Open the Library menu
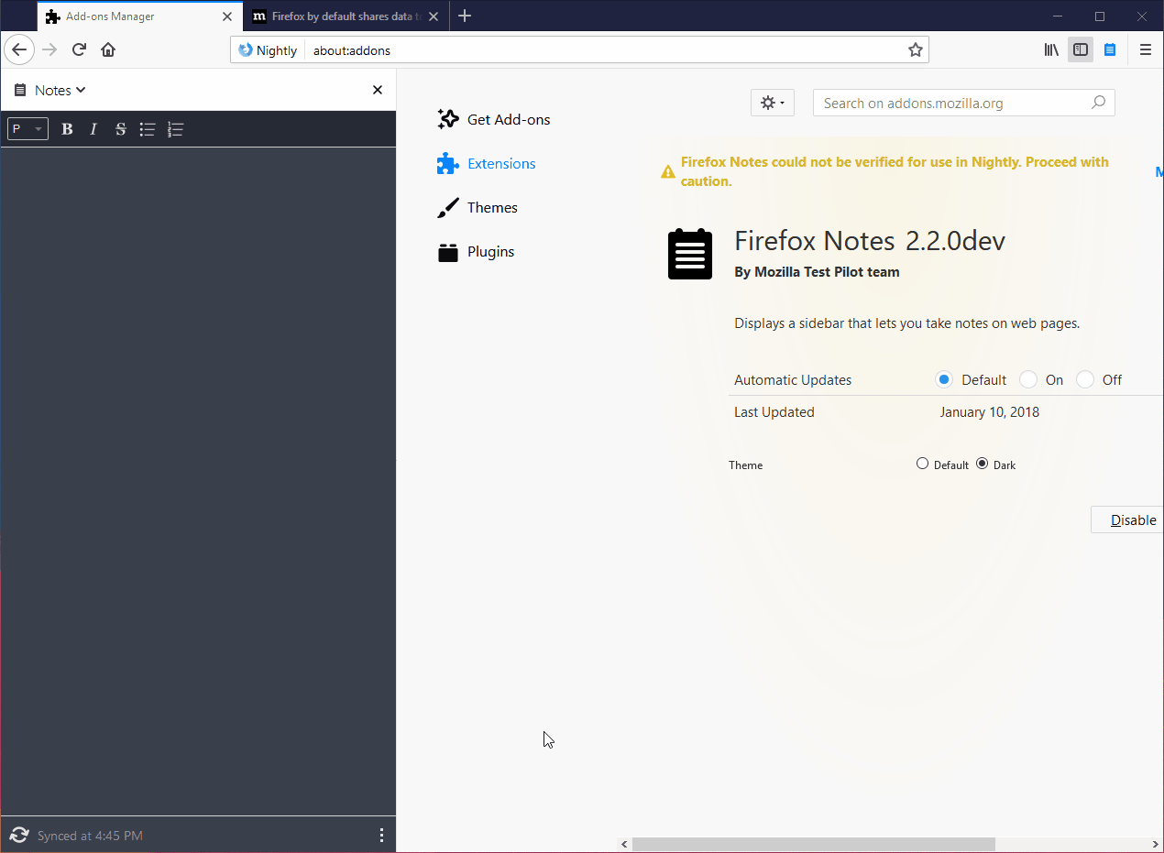Screen dimensions: 1164x853 coord(1051,49)
